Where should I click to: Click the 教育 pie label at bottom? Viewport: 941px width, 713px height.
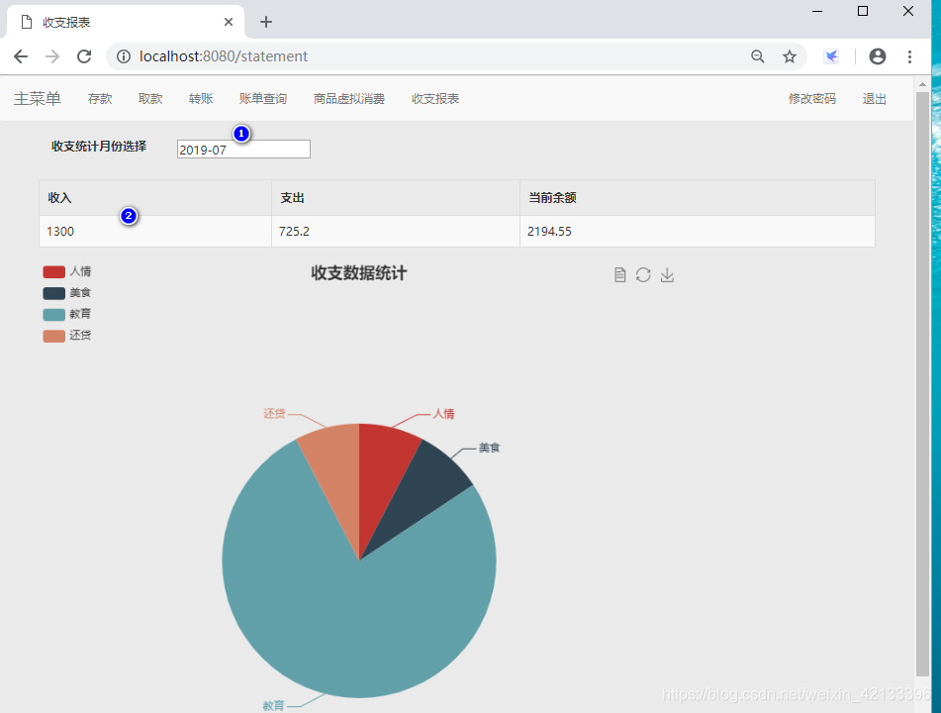tap(274, 706)
